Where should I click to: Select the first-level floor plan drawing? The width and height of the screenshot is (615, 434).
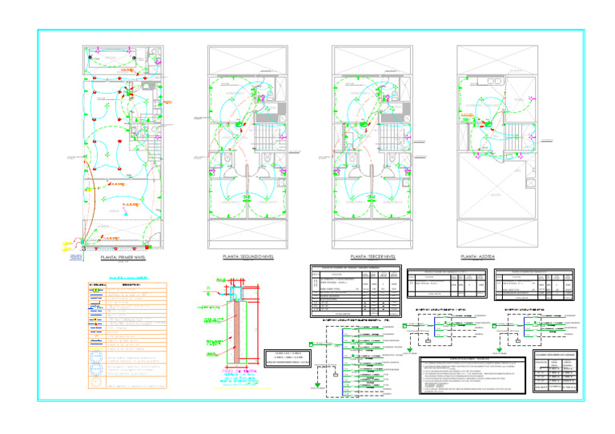(123, 147)
